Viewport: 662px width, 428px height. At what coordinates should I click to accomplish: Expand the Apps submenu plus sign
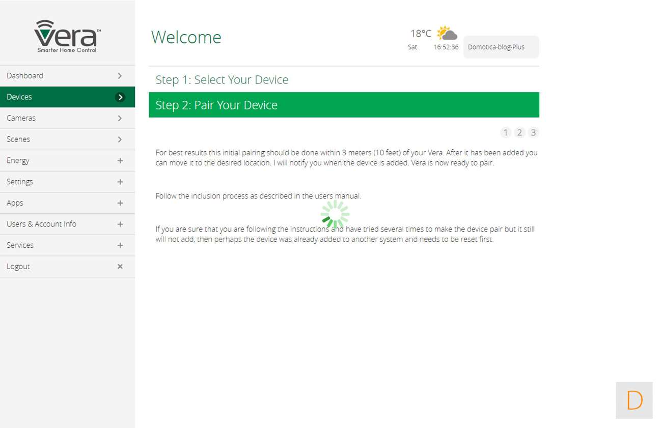click(x=120, y=203)
